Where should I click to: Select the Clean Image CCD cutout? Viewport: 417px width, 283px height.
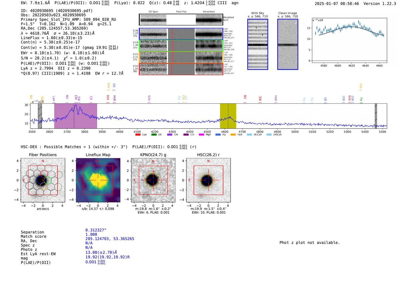[x=288, y=44]
